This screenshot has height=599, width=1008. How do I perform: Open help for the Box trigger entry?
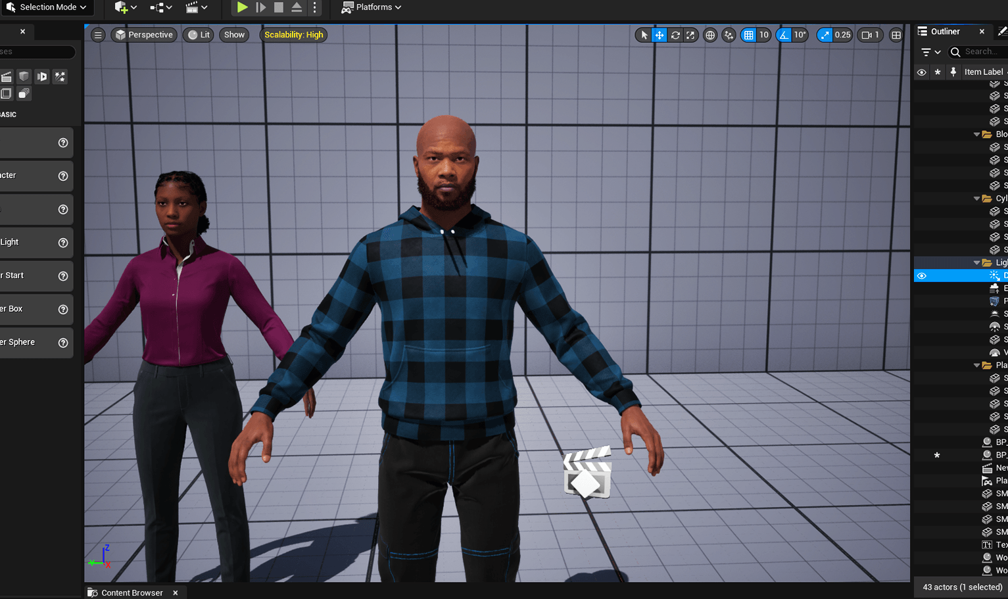click(x=63, y=310)
